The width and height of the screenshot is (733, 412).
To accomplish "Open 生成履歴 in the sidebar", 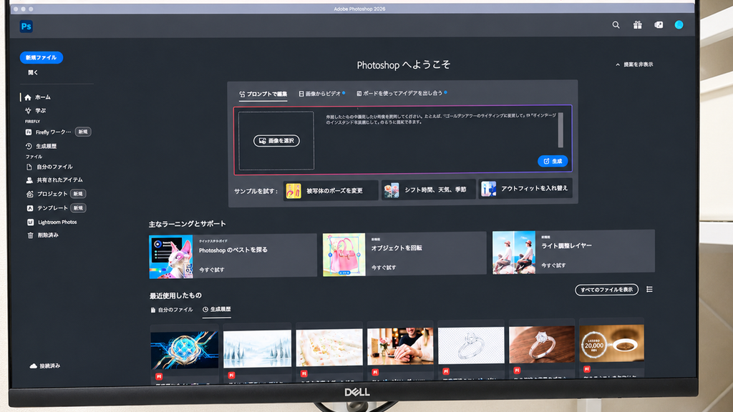I will tap(41, 146).
